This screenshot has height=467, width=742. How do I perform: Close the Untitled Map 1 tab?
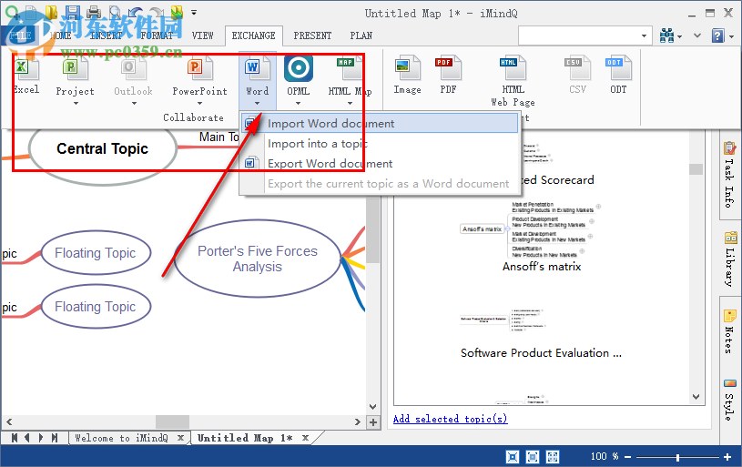[x=305, y=438]
